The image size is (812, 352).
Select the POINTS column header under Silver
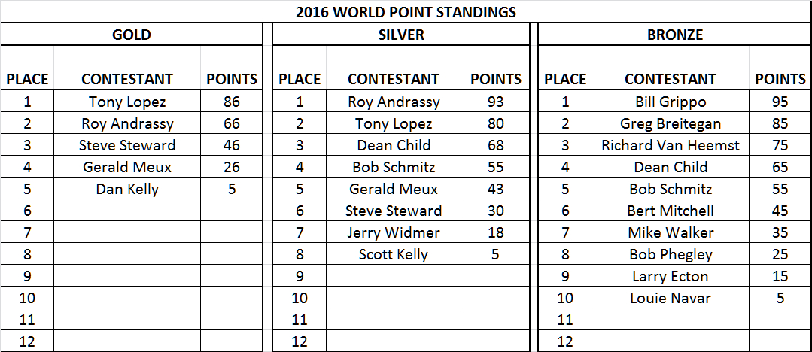pyautogui.click(x=495, y=79)
